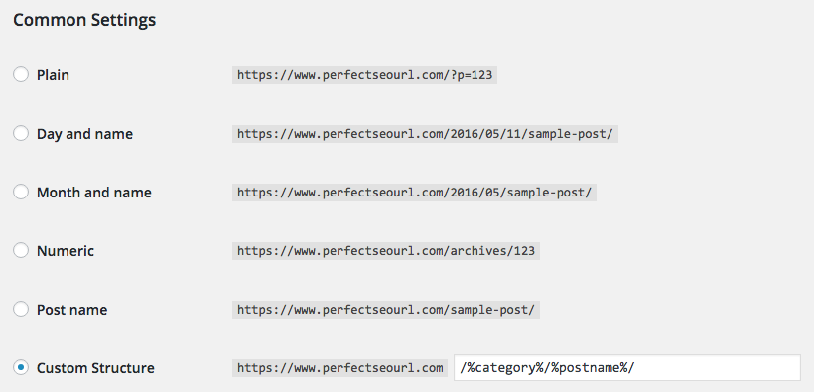Viewport: 814px width, 392px height.
Task: Click the archives/123 example URL
Action: [x=386, y=251]
